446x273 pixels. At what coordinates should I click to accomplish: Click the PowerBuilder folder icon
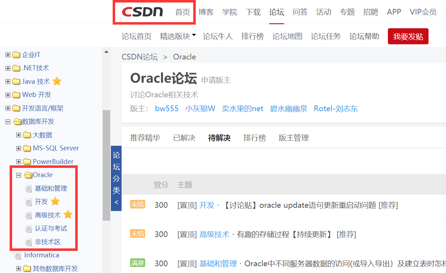27,162
